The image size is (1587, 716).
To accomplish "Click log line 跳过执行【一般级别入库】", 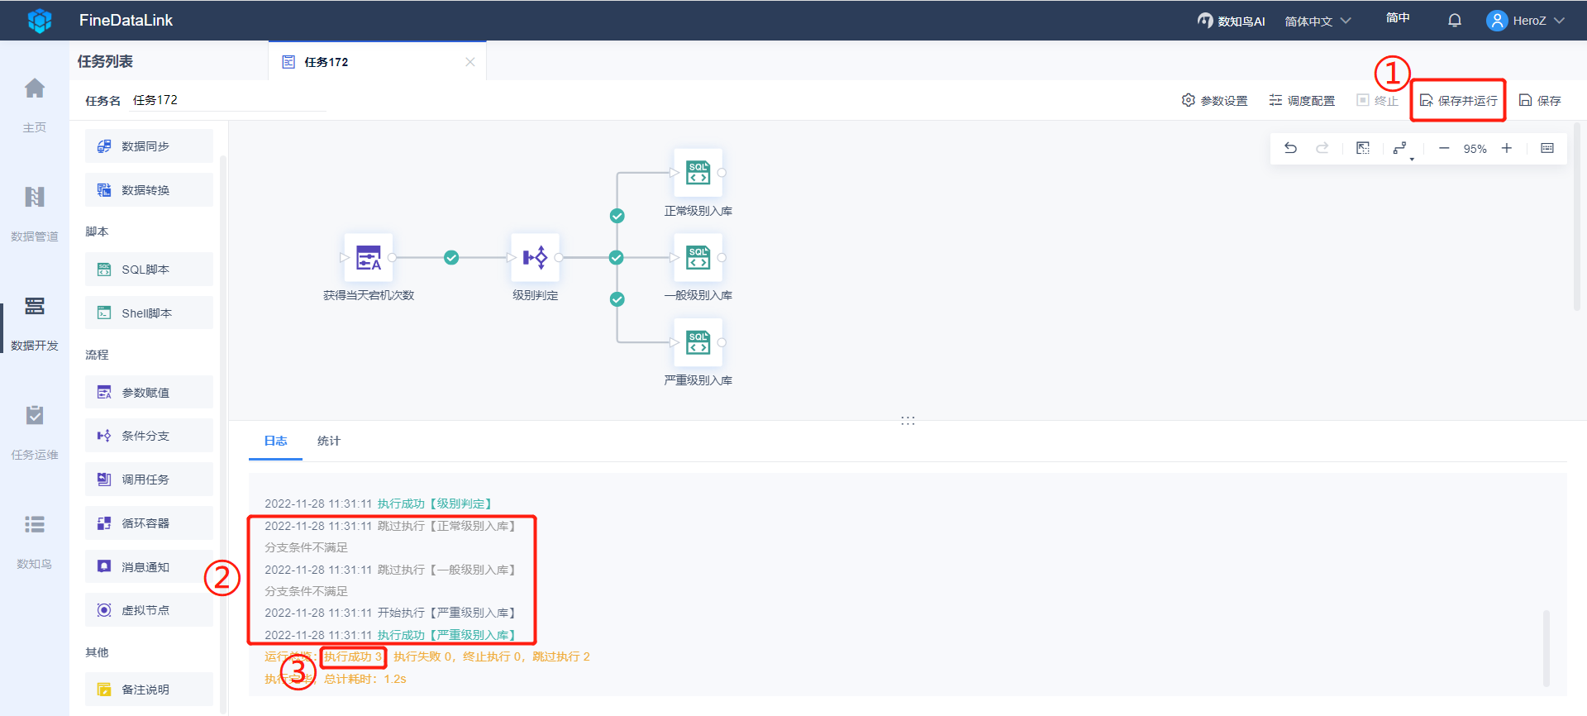I will (392, 570).
